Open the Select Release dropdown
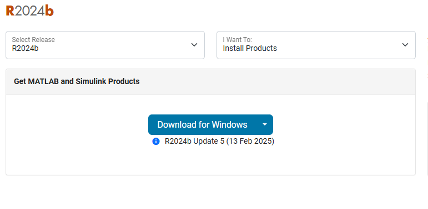Viewport: 428px width, 209px height. [105, 45]
